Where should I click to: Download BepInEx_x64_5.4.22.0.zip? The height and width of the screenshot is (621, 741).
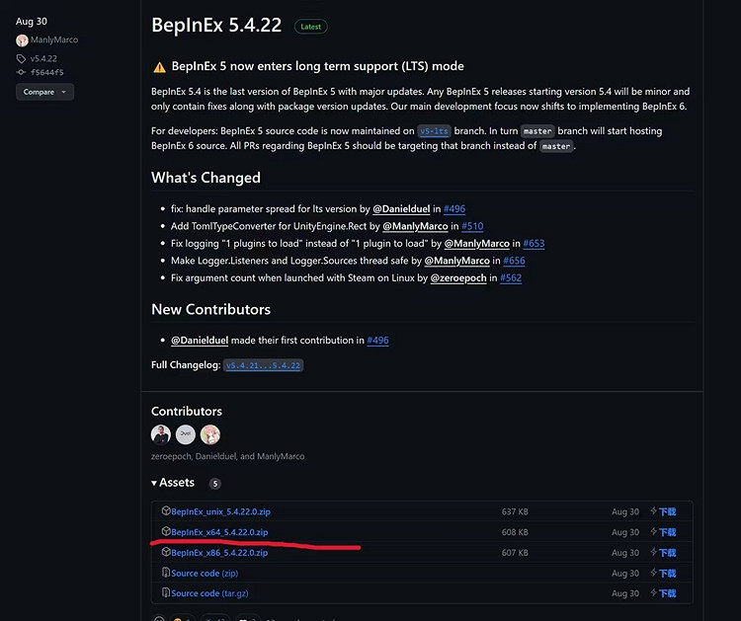[x=218, y=532]
